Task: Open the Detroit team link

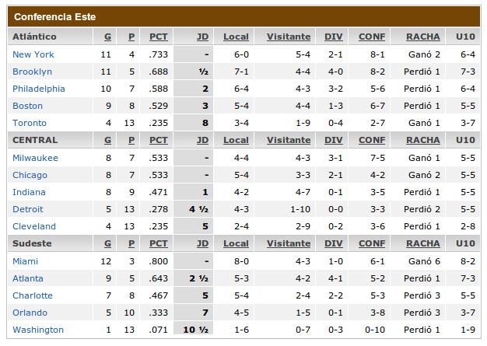Action: (x=28, y=209)
